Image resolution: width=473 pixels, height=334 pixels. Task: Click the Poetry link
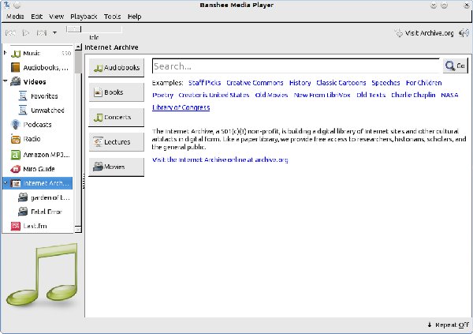[163, 96]
